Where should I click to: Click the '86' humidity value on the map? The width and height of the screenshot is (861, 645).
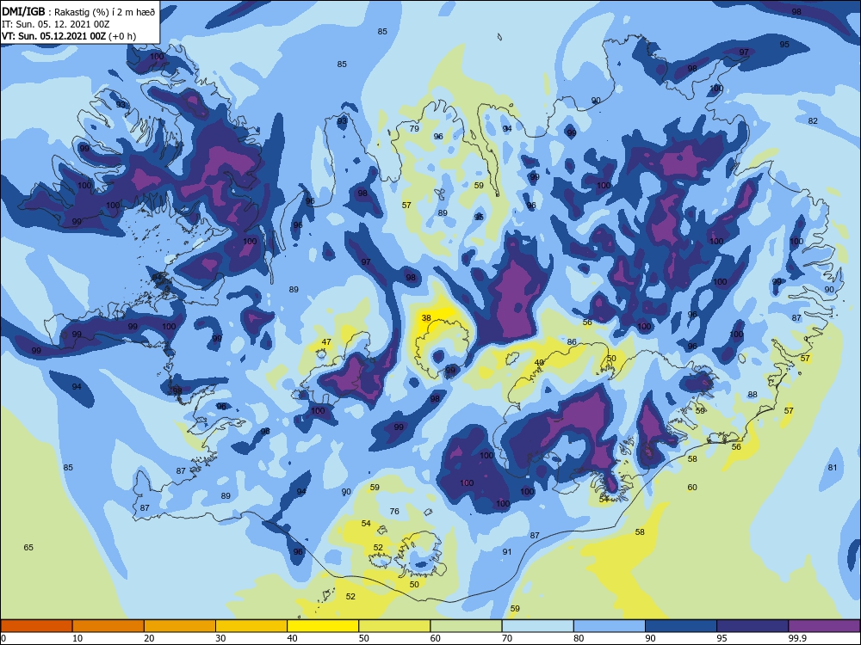(572, 341)
